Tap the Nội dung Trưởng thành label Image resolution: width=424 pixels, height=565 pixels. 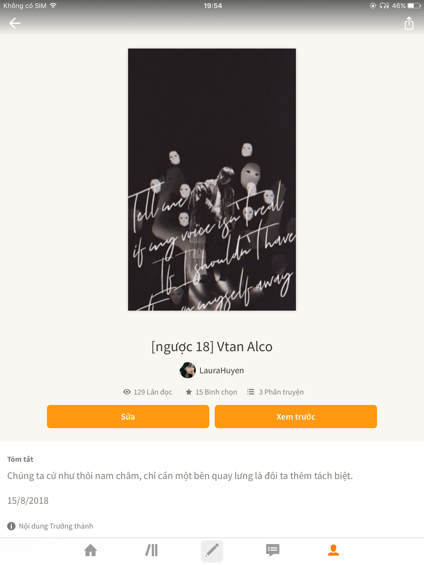56,526
